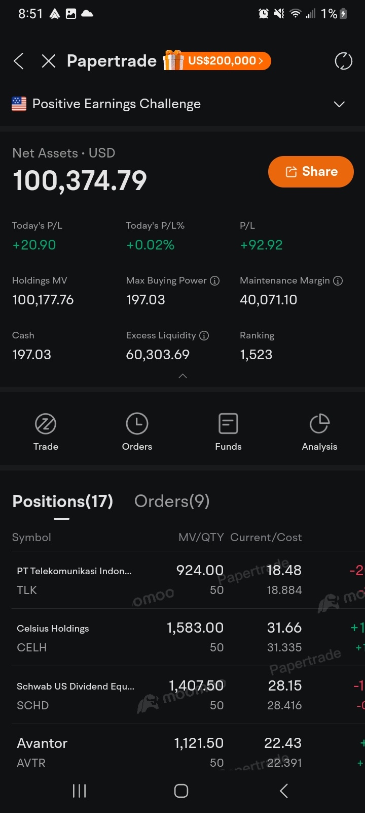Tap the back arrow icon
This screenshot has width=365, height=813.
[x=19, y=61]
